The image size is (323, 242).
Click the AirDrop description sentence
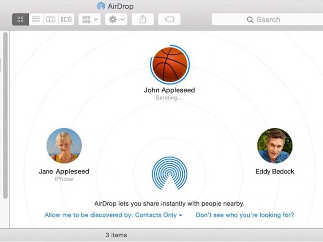[x=170, y=203]
